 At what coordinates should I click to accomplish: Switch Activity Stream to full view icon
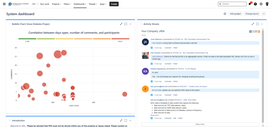coord(250,31)
